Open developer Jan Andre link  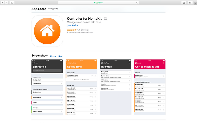pos(72,25)
